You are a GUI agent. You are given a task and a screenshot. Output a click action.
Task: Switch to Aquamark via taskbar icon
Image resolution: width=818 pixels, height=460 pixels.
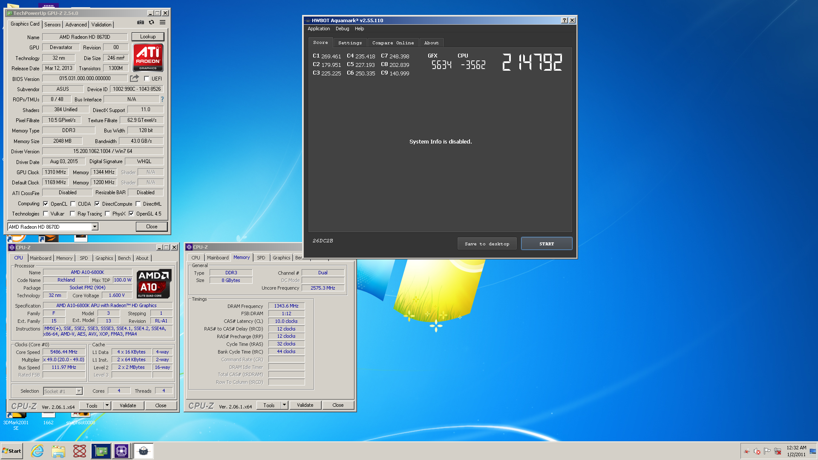coord(144,451)
